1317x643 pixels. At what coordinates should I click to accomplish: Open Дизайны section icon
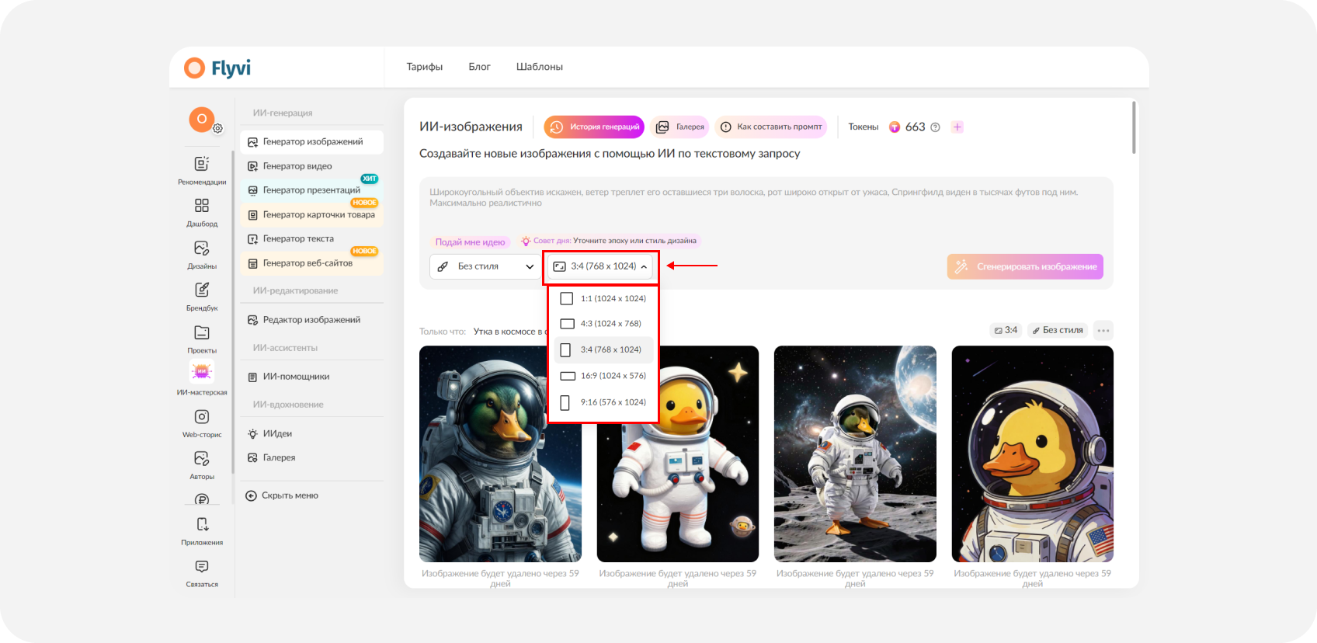tap(202, 248)
